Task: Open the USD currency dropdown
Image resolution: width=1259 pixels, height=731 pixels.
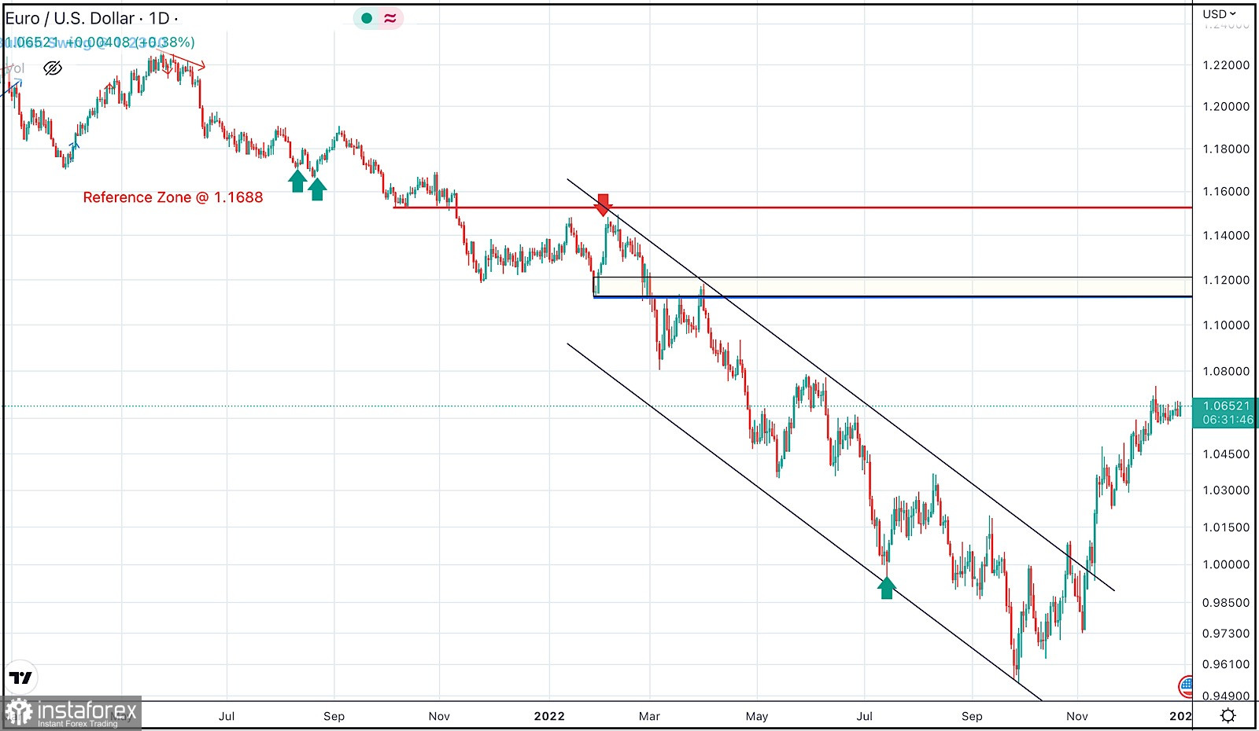Action: tap(1220, 14)
